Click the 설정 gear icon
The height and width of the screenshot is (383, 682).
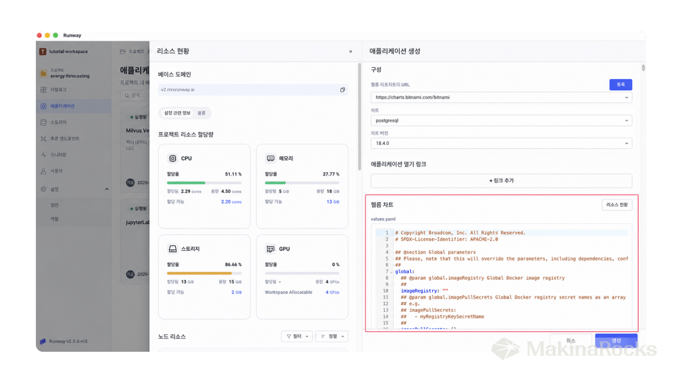click(43, 190)
